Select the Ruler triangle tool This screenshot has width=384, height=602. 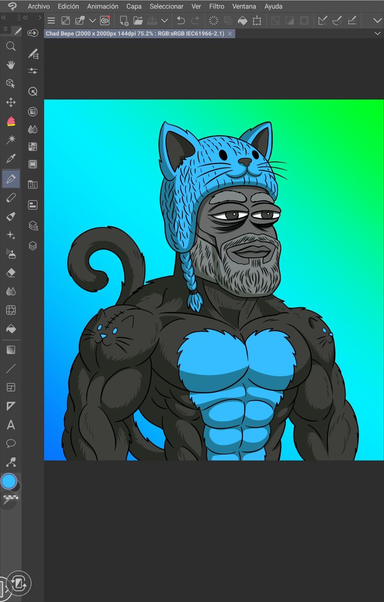click(11, 406)
